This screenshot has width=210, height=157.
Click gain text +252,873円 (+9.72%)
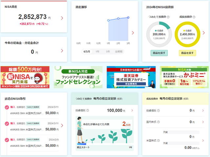coord(34,24)
